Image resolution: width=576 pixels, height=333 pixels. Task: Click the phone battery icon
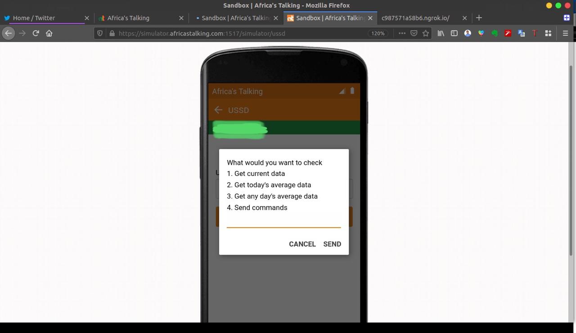pyautogui.click(x=352, y=90)
